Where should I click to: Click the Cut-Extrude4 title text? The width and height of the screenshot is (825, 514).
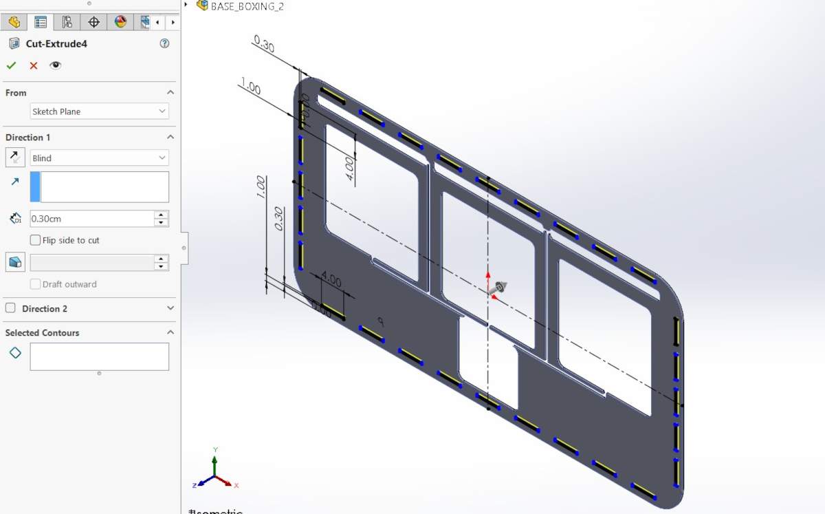pos(56,43)
